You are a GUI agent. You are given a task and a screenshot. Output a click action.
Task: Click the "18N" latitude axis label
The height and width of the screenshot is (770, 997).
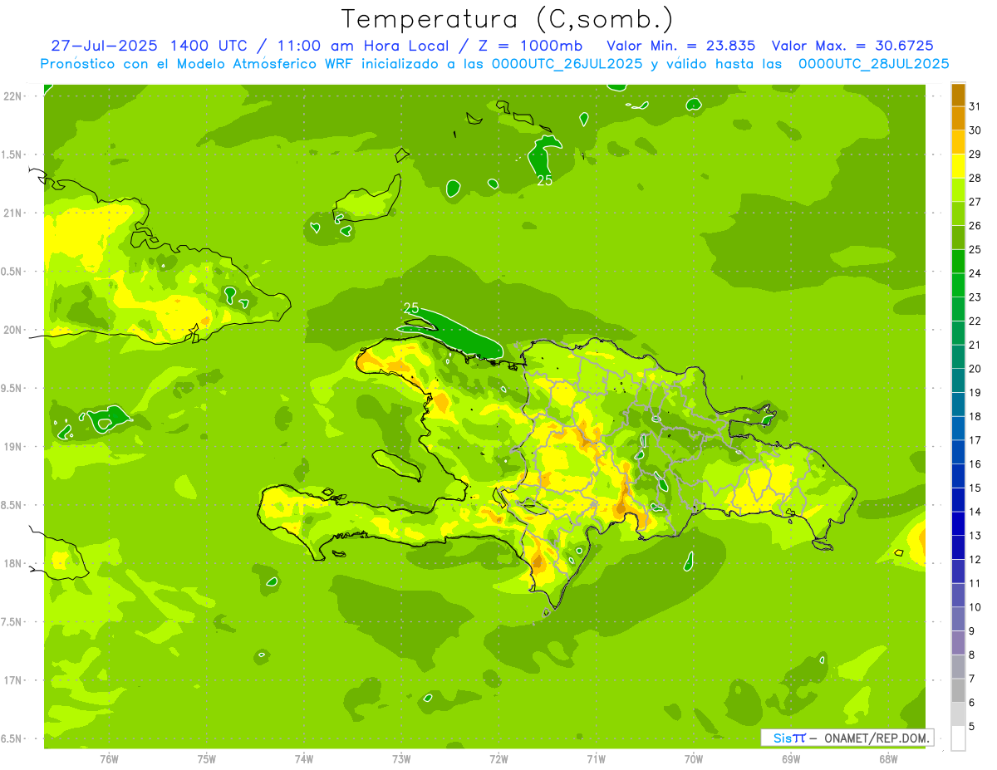coord(12,563)
